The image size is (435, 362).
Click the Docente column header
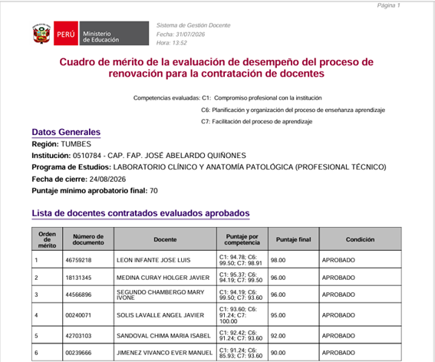click(x=165, y=239)
